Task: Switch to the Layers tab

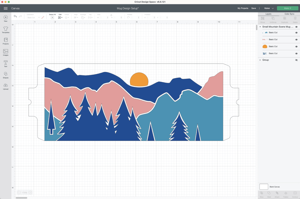Action: tap(268, 14)
